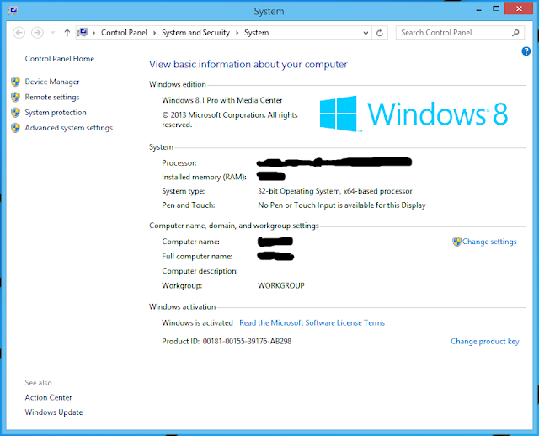
Task: Click the magnifier search icon
Action: pos(515,33)
